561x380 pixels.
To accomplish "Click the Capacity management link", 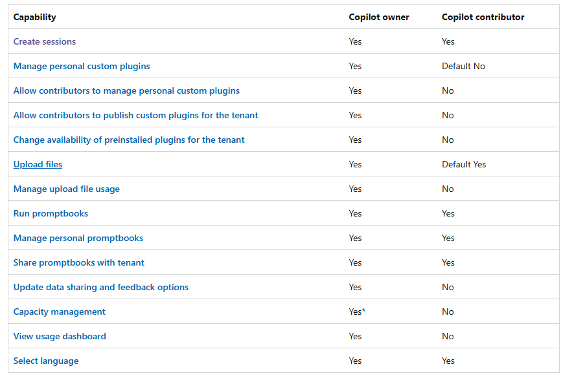I will pos(60,311).
